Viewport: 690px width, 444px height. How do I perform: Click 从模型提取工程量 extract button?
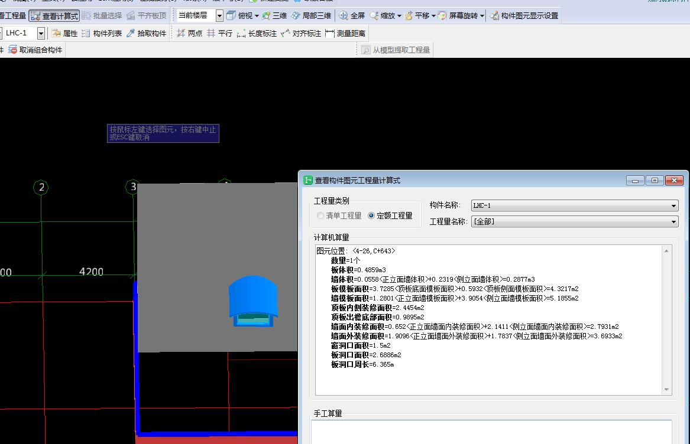pyautogui.click(x=396, y=50)
